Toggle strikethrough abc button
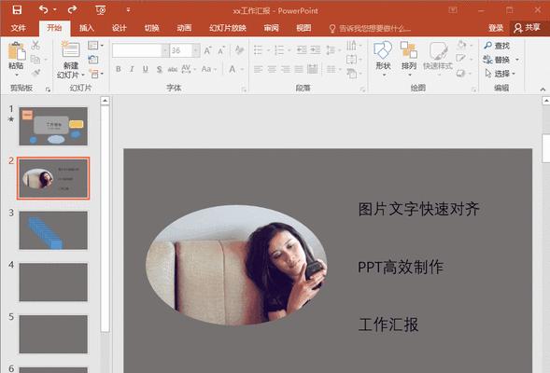 [172, 69]
